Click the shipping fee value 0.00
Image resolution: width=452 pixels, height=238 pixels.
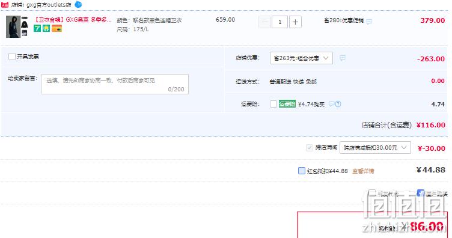438,81
